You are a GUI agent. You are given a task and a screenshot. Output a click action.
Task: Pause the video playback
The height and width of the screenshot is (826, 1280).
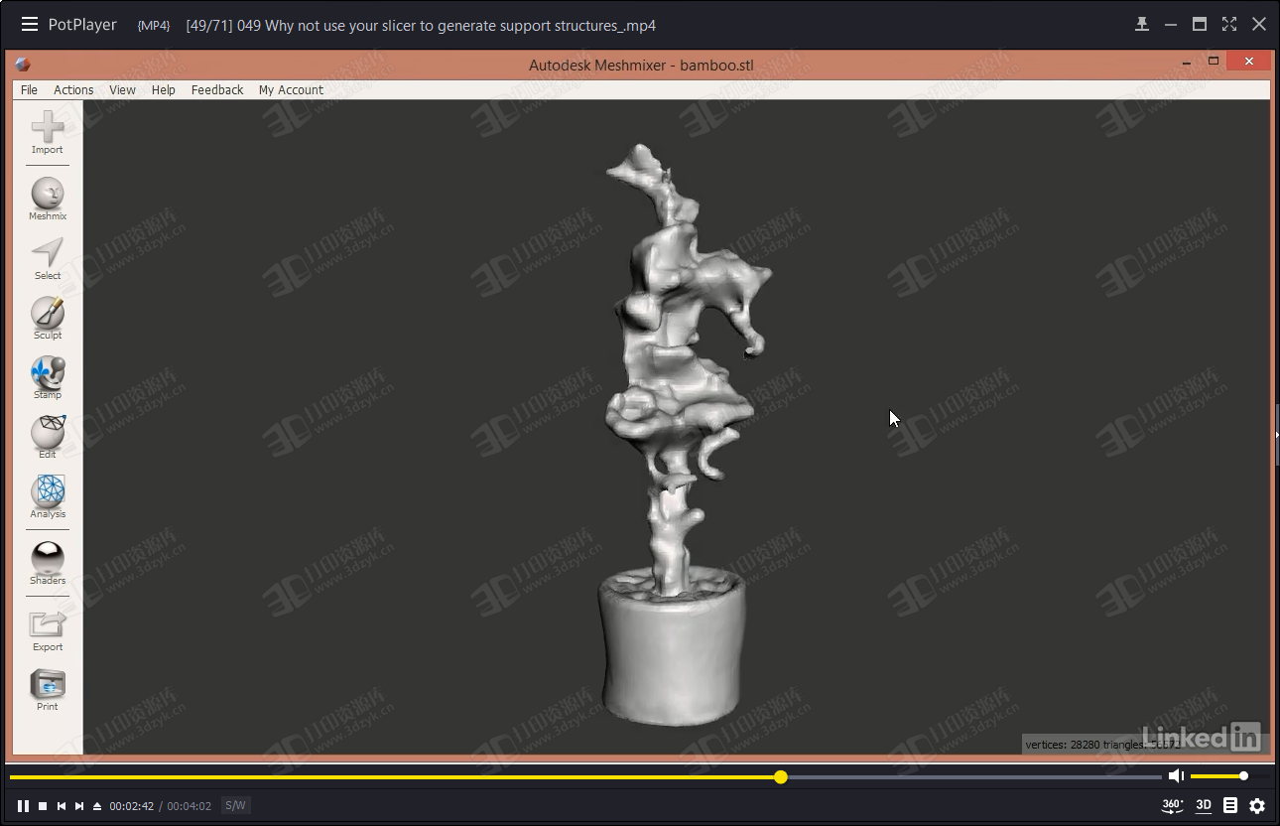coord(23,806)
